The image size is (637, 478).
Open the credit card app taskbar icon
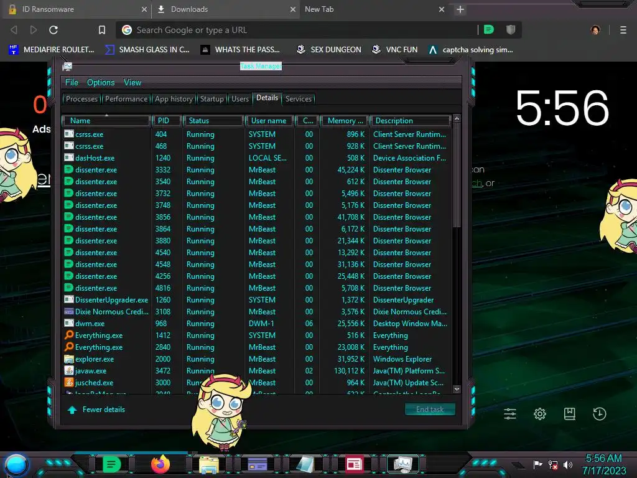click(257, 464)
